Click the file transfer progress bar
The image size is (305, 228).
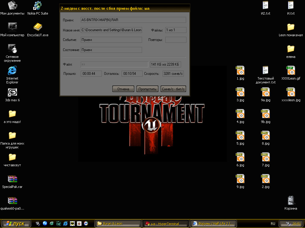(x=114, y=64)
